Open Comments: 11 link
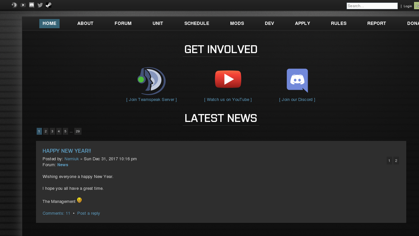The height and width of the screenshot is (236, 419). click(x=56, y=213)
